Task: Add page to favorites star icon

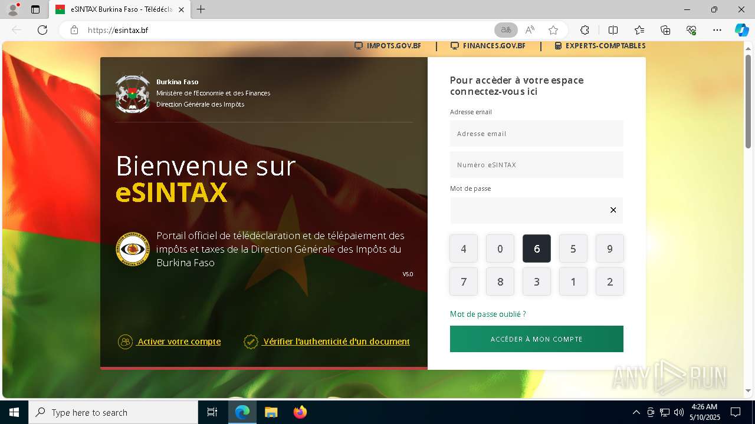Action: click(x=553, y=30)
